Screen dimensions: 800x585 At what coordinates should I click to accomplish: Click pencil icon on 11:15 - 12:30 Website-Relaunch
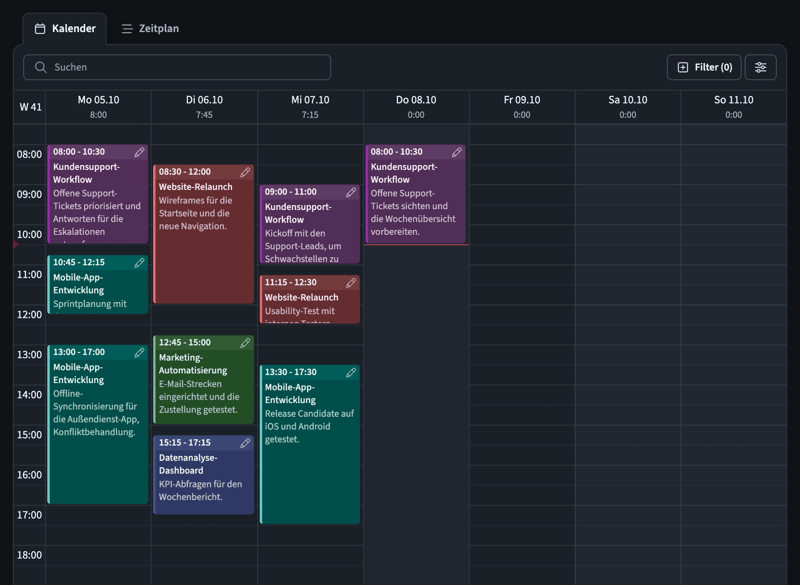(x=351, y=282)
